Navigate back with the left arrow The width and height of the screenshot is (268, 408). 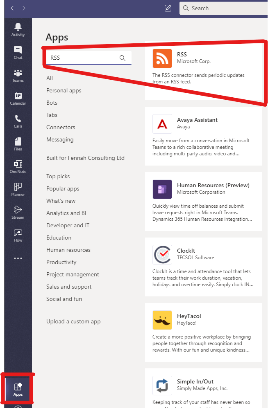pos(12,8)
